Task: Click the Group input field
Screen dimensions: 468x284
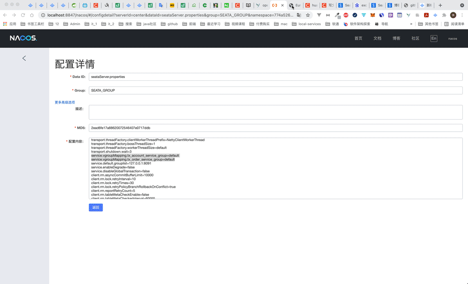Action: click(x=275, y=91)
